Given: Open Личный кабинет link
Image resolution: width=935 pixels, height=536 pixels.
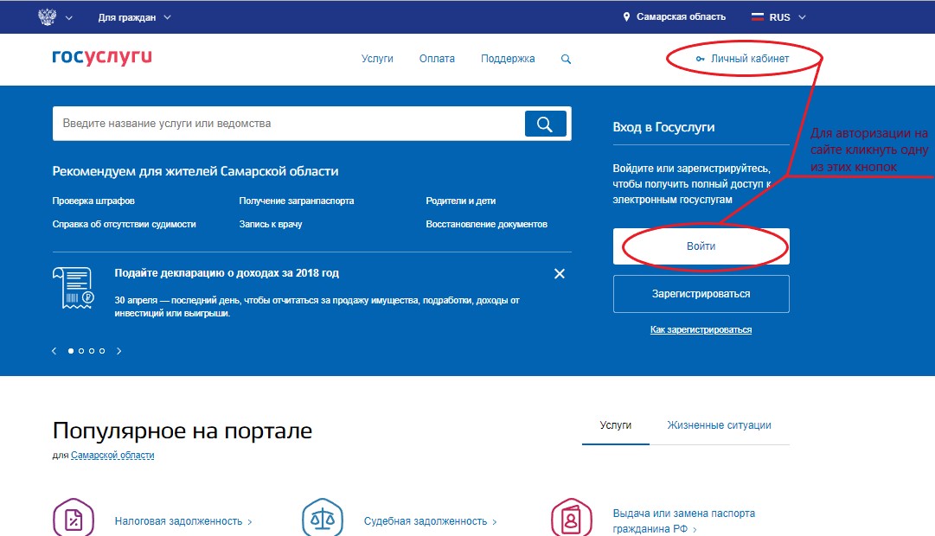Looking at the screenshot, I should point(750,59).
